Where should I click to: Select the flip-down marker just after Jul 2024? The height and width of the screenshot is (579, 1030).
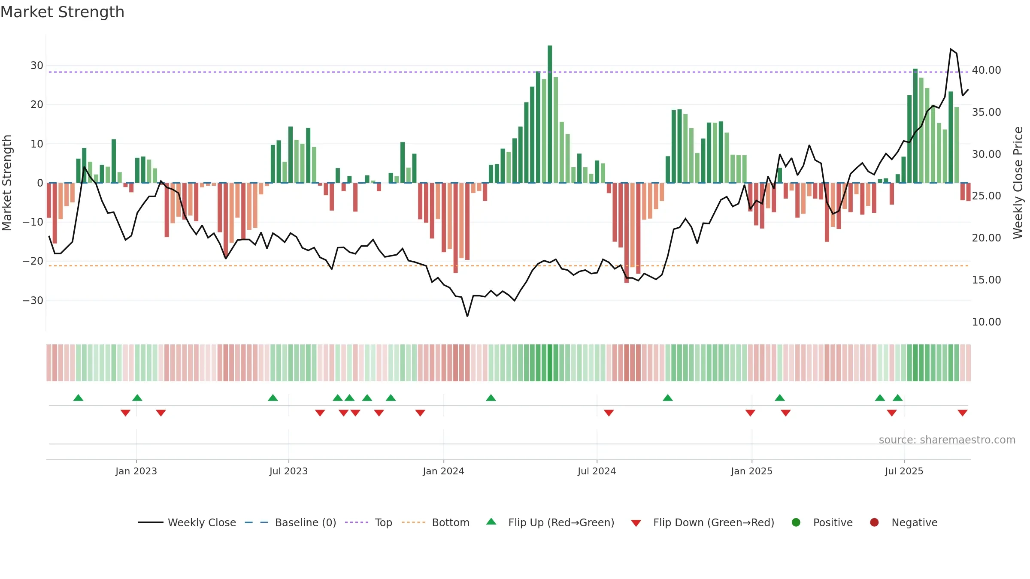pos(609,413)
